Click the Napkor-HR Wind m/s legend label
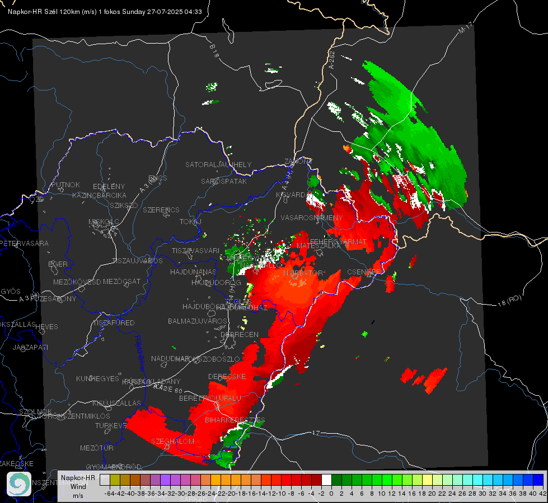 click(x=78, y=486)
